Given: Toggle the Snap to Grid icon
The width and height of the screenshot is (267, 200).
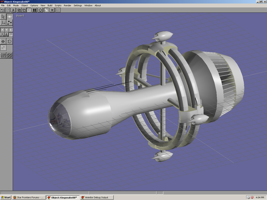Looking at the screenshot, I should pos(46,10).
